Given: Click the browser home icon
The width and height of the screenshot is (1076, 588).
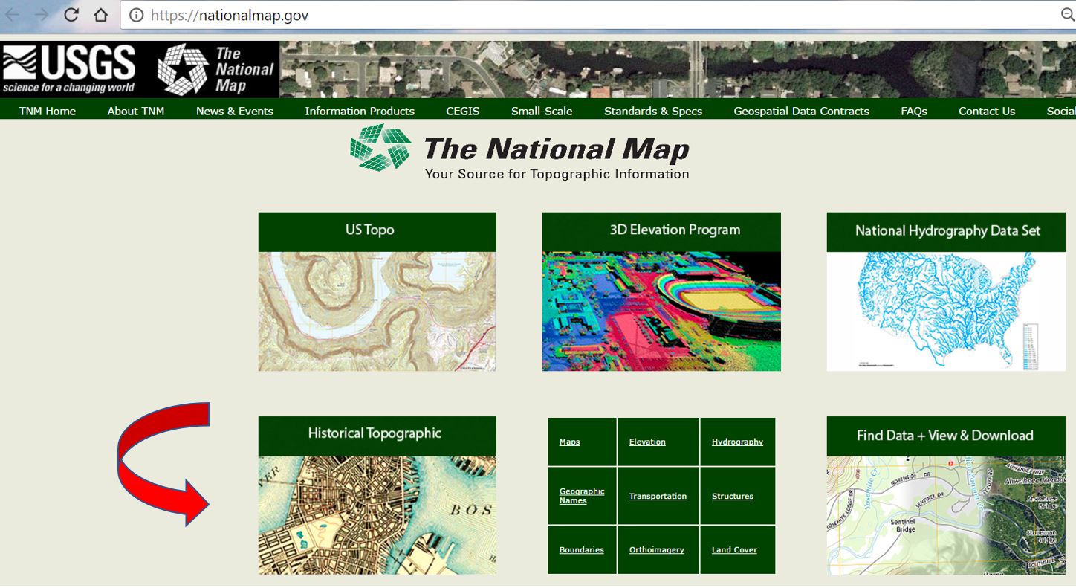Looking at the screenshot, I should (101, 15).
